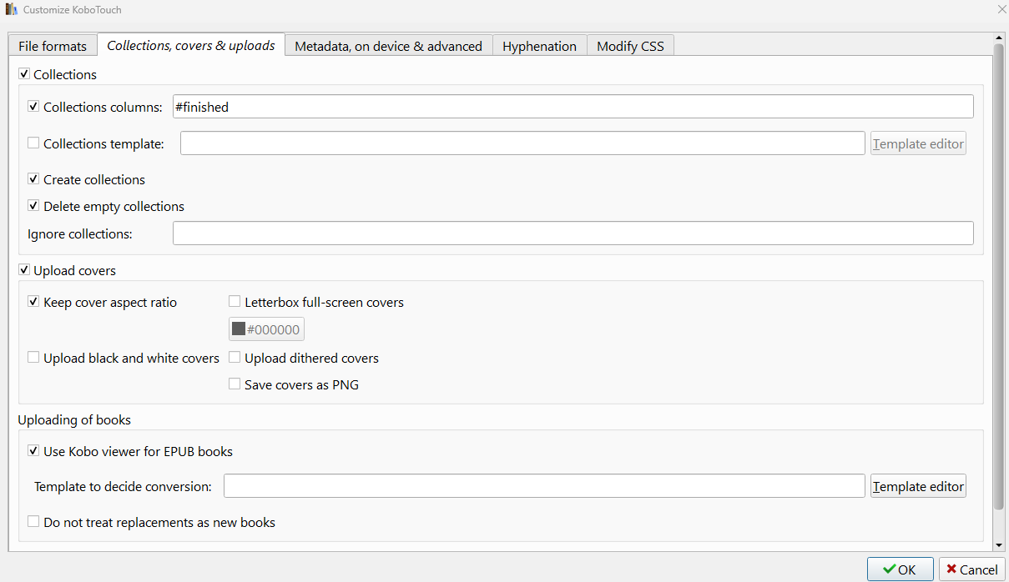Confirm the settings with OK
The width and height of the screenshot is (1009, 582).
900,569
